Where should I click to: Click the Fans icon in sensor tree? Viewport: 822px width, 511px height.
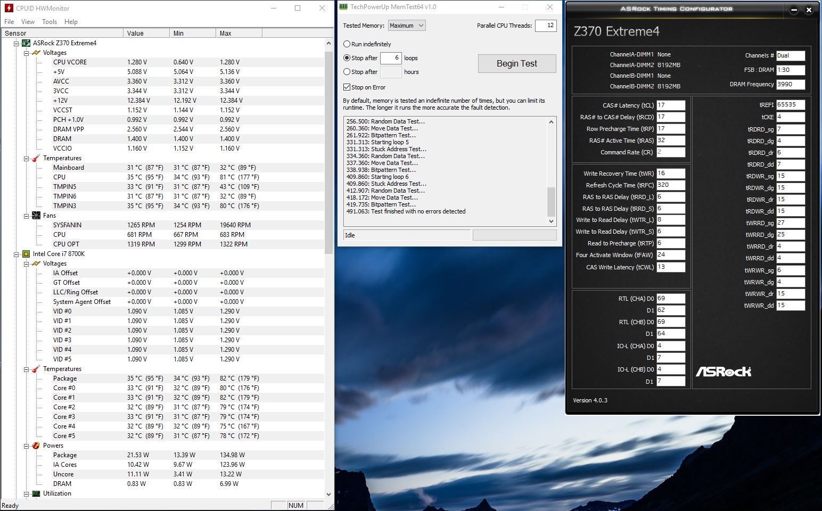tap(36, 216)
